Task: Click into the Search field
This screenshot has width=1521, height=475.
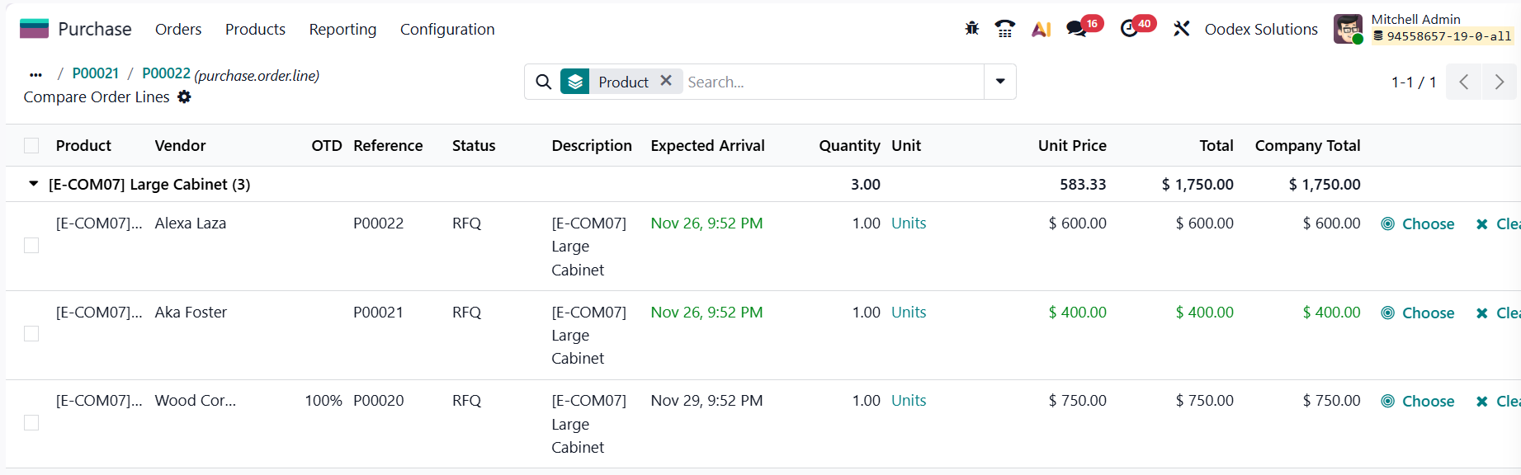Action: click(829, 82)
